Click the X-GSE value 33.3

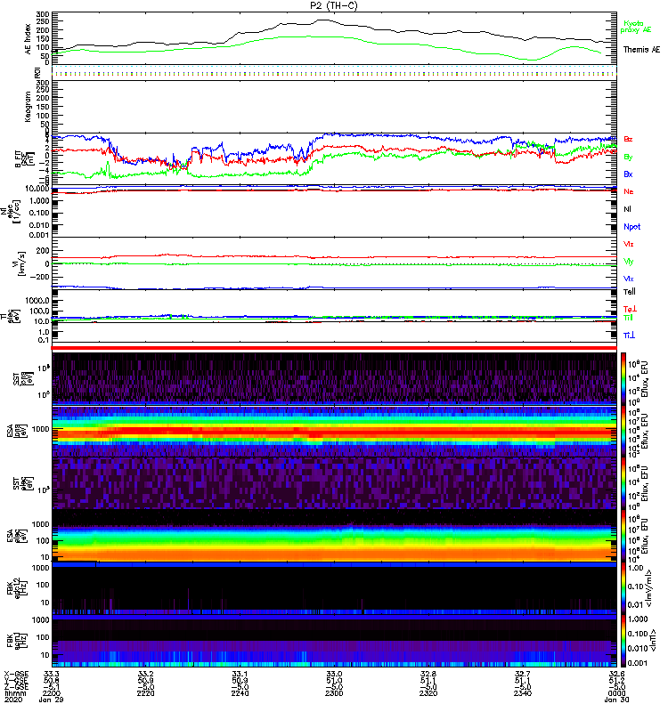tap(52, 674)
